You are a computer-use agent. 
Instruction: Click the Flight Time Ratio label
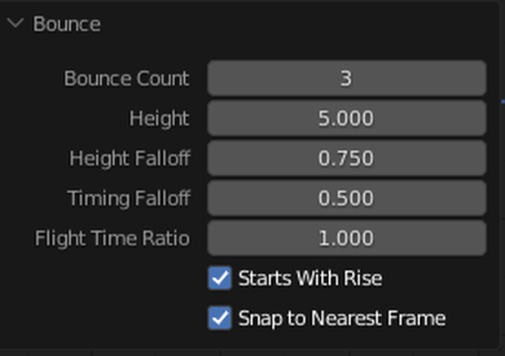[x=112, y=239]
